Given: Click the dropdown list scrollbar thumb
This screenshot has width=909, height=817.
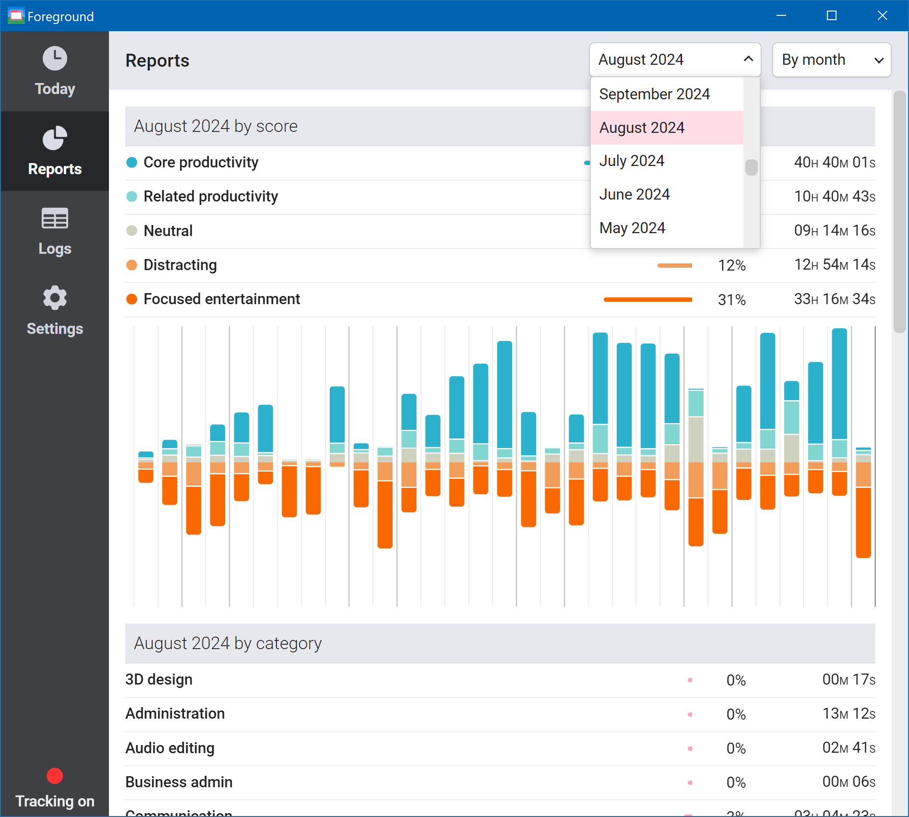Looking at the screenshot, I should coord(752,167).
